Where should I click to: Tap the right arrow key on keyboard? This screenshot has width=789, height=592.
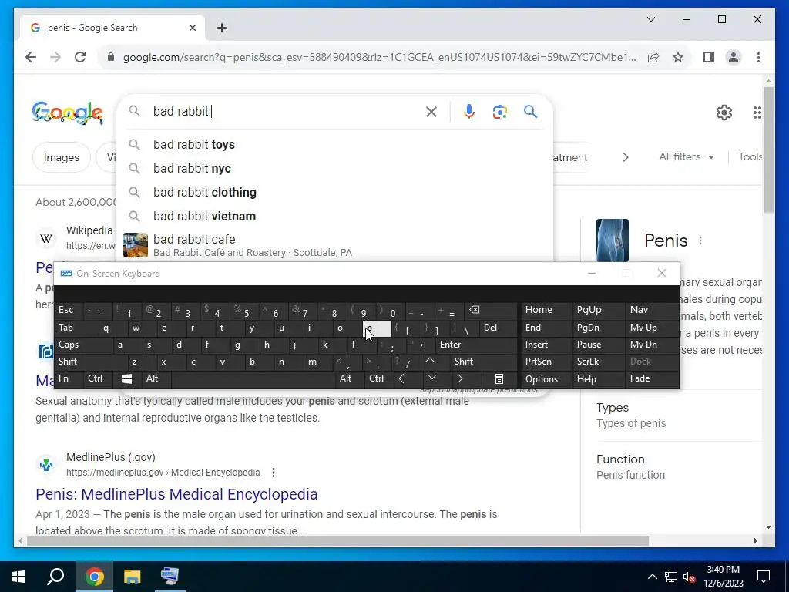point(459,379)
